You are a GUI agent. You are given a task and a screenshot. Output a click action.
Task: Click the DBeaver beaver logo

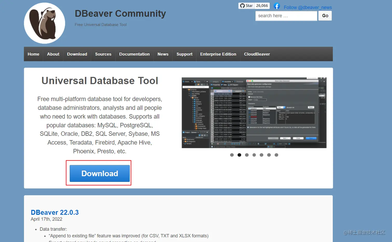coord(45,23)
